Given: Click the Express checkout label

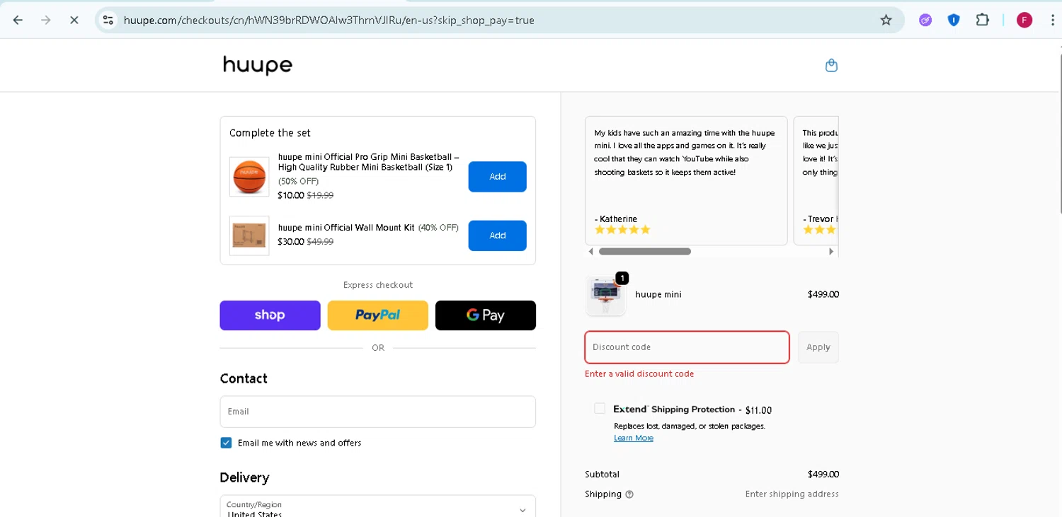Looking at the screenshot, I should [378, 285].
